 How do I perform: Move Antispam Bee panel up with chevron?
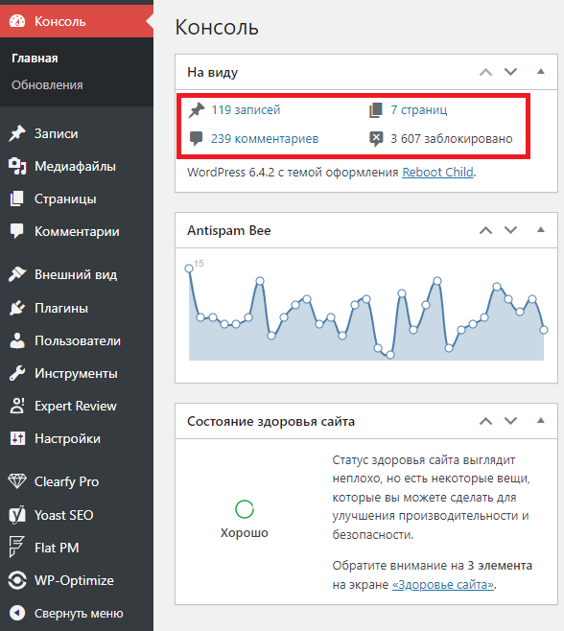(x=485, y=230)
